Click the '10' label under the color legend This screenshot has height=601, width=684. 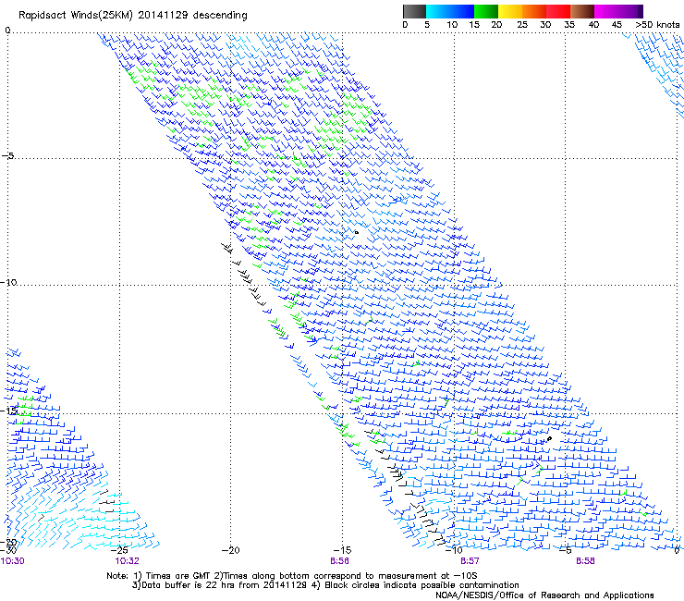[452, 25]
